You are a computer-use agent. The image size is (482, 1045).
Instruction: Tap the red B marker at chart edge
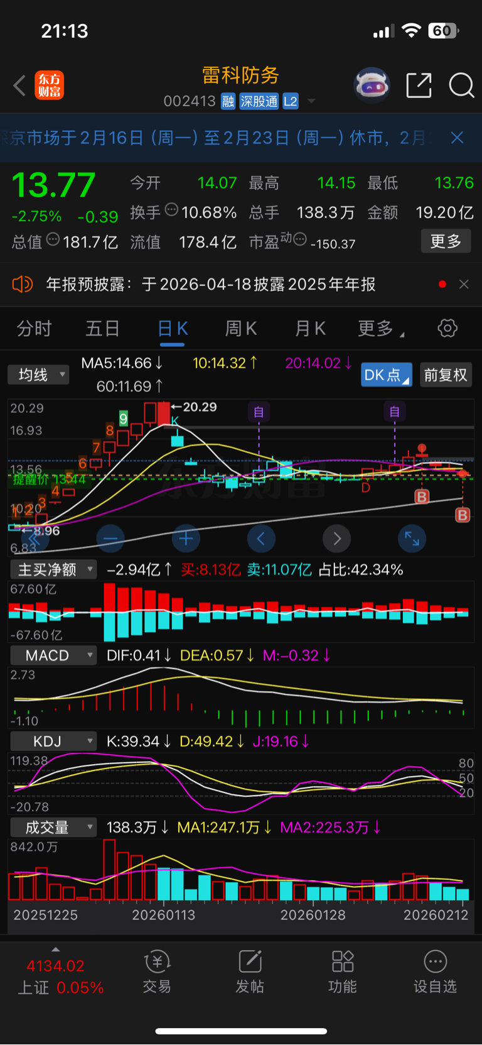click(x=463, y=515)
